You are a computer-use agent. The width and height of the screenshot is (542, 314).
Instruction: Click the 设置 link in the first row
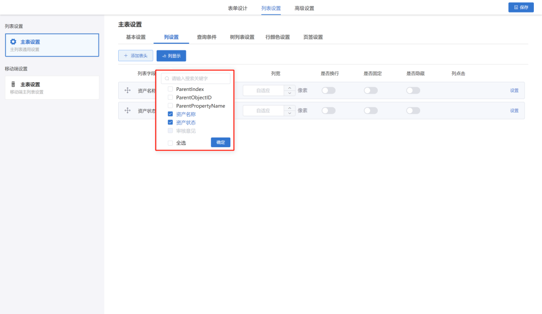point(514,90)
